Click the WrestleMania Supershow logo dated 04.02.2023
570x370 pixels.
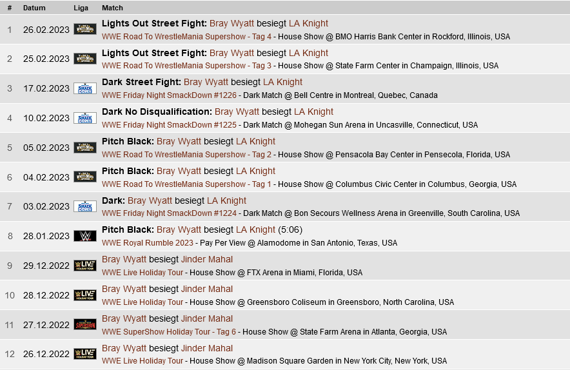[85, 177]
